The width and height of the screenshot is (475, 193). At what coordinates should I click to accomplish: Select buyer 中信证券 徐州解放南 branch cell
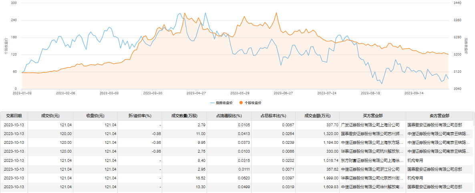point(372,187)
